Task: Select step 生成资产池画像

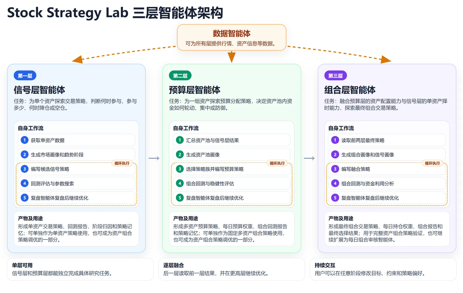Action: 231,154
